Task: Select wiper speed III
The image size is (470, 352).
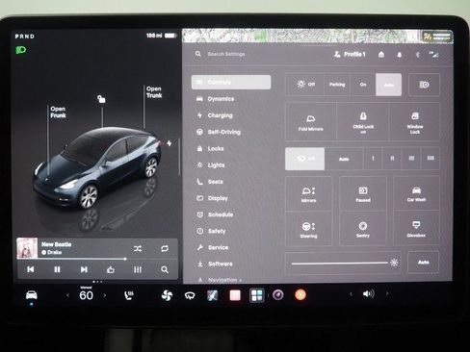Action: click(411, 159)
